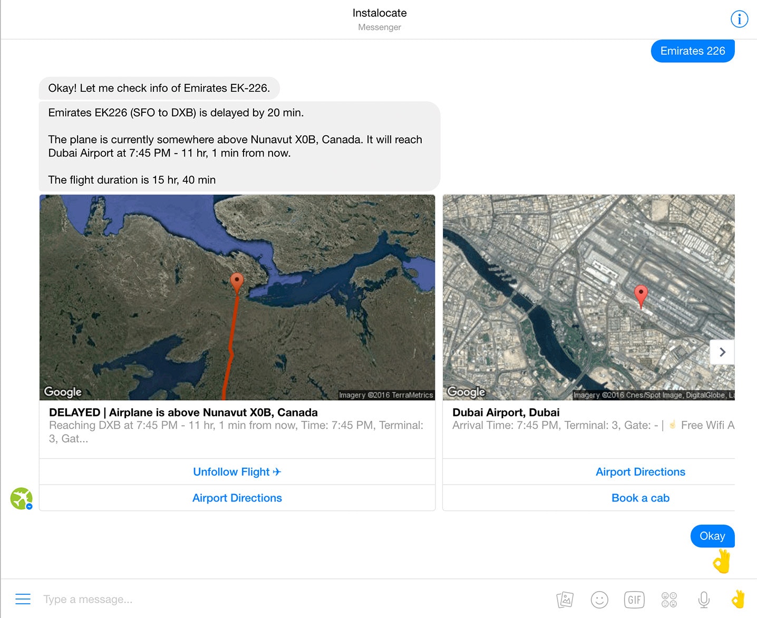Open the hamburger menu beside message box
The image size is (757, 618).
tap(23, 599)
